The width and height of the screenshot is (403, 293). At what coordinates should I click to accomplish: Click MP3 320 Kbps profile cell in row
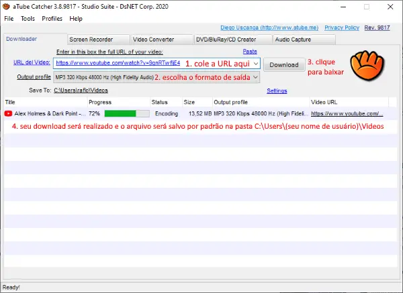pyautogui.click(x=261, y=113)
